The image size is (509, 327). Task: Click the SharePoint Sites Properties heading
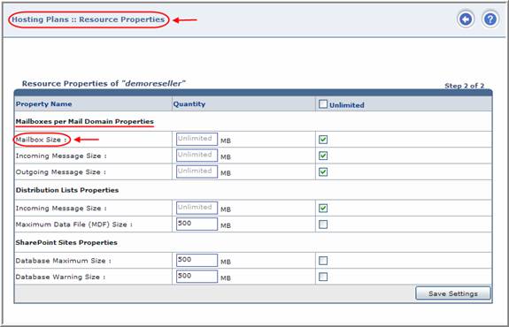point(66,242)
